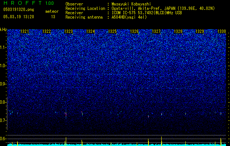Select the antenna value A504HB(yagi 4el)
This screenshot has height=146, width=230.
(x=129, y=17)
